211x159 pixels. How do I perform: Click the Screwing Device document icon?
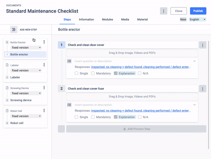coord(7,88)
